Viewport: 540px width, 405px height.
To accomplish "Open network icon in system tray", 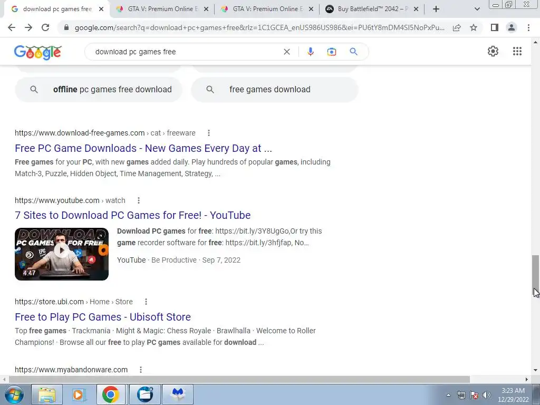I will 461,395.
